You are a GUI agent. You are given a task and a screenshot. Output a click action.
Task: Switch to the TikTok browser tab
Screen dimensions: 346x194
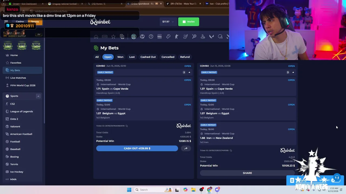click(184, 4)
